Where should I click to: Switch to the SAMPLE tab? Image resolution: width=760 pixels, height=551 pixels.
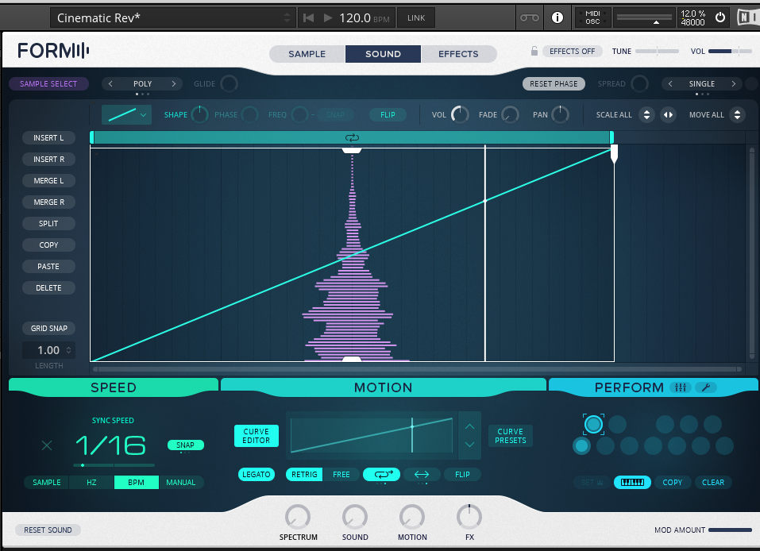pyautogui.click(x=307, y=54)
